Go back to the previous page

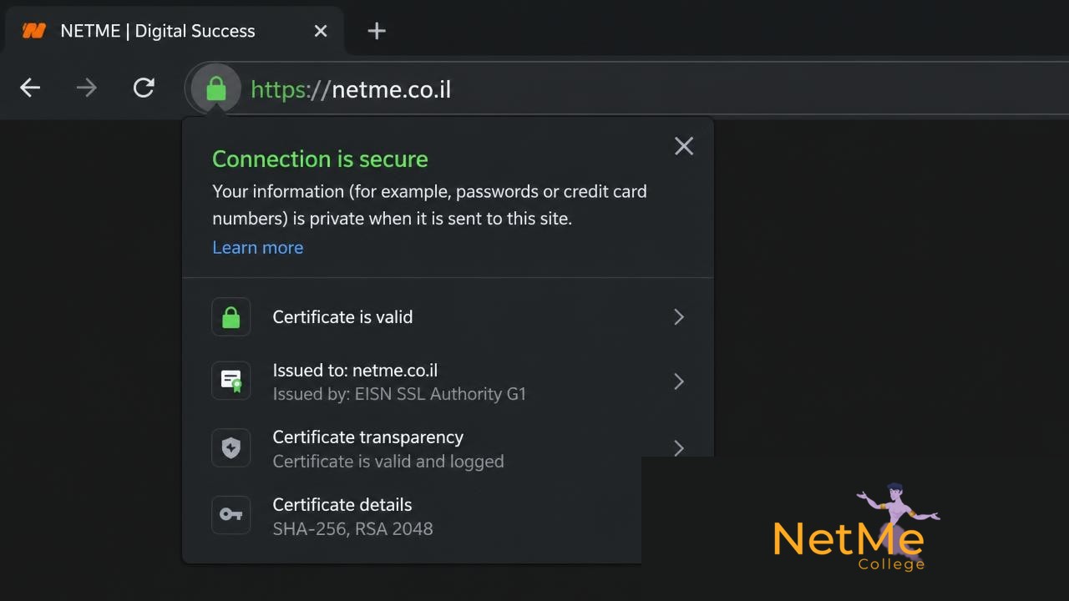point(30,88)
